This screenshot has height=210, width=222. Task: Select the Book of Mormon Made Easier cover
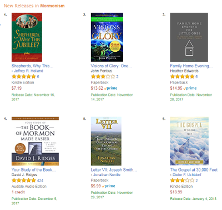(35, 141)
